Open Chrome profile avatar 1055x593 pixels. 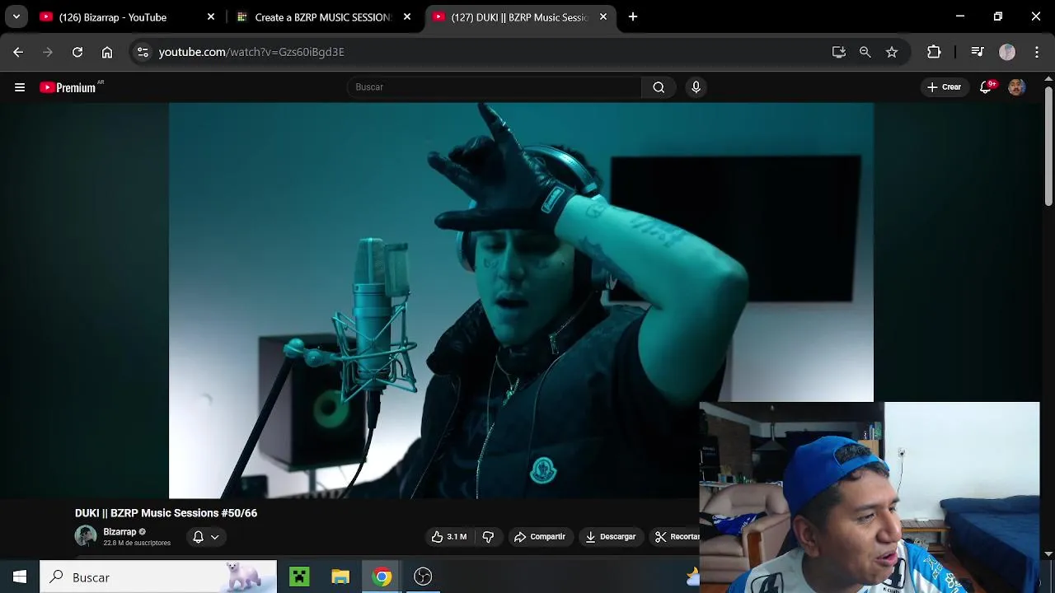pyautogui.click(x=1007, y=52)
